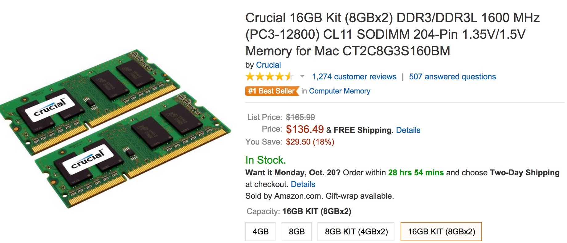Image resolution: width=567 pixels, height=243 pixels.
Task: Choose the 16GB KIT (8GBx2) option
Action: point(441,232)
